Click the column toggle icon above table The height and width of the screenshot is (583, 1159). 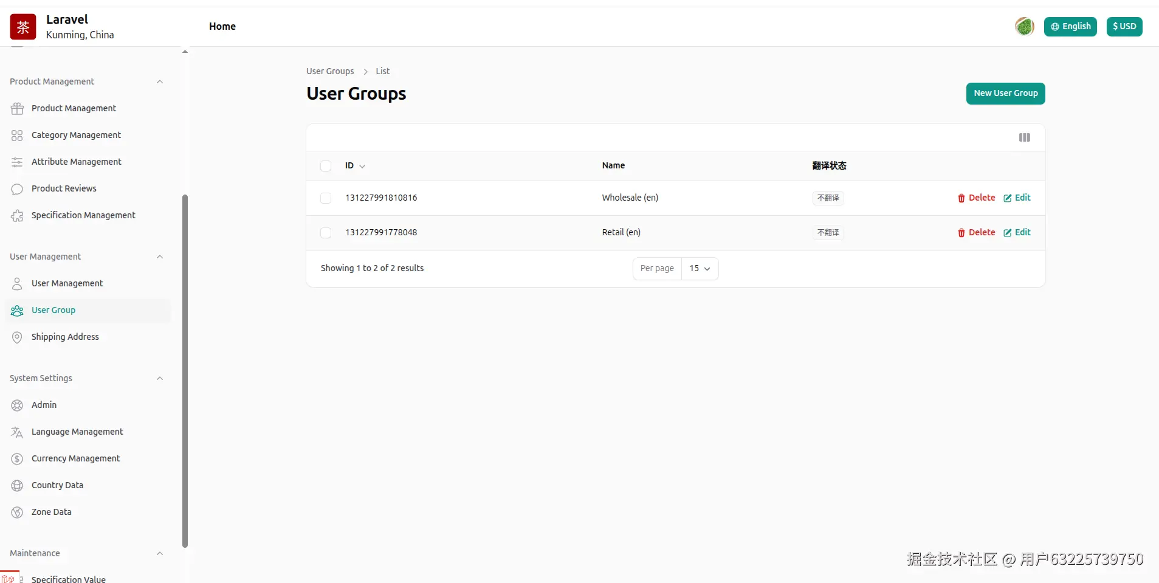(x=1024, y=137)
